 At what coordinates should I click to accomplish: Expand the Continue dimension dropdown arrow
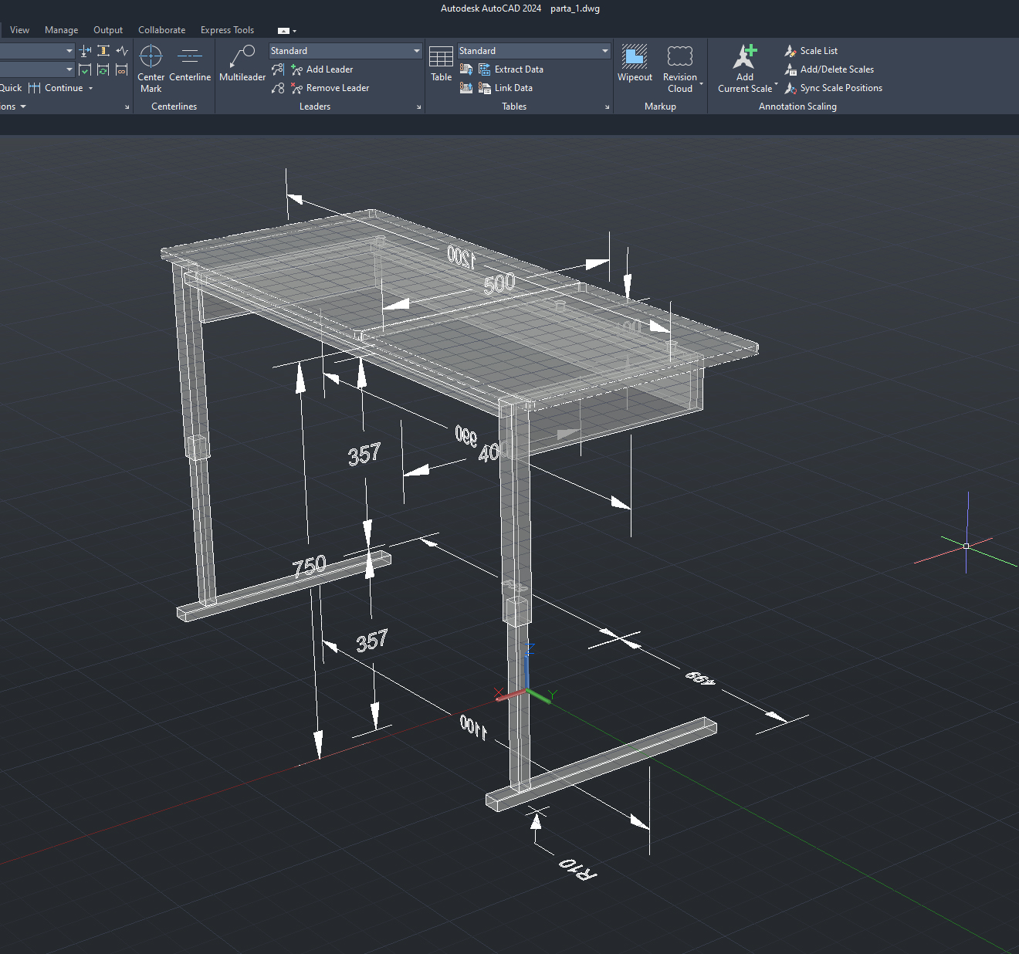[91, 89]
